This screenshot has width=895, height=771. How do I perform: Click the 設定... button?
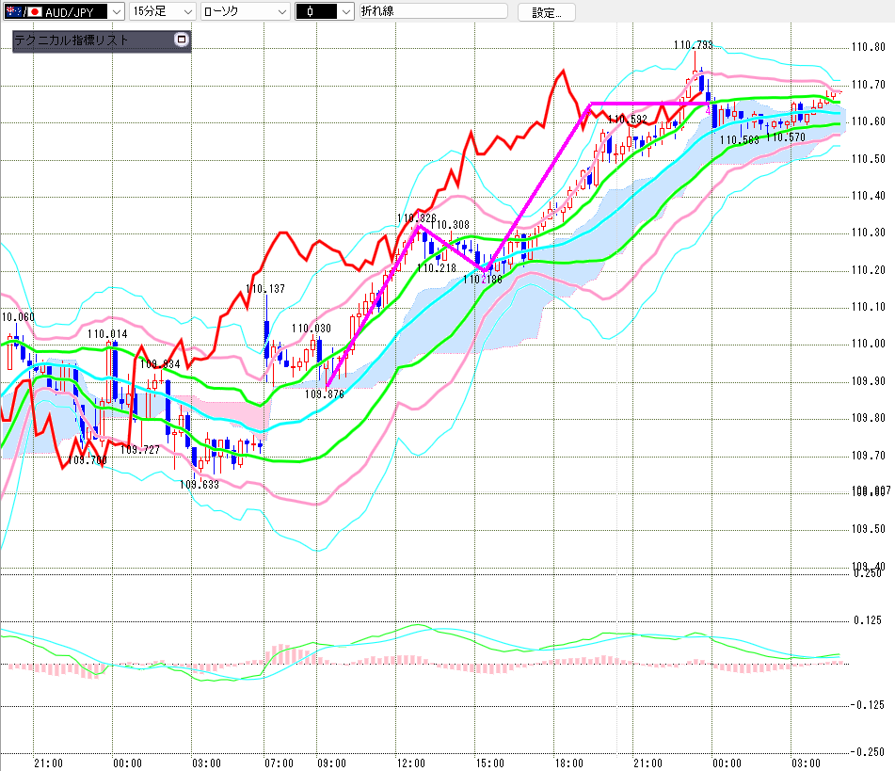pos(546,12)
